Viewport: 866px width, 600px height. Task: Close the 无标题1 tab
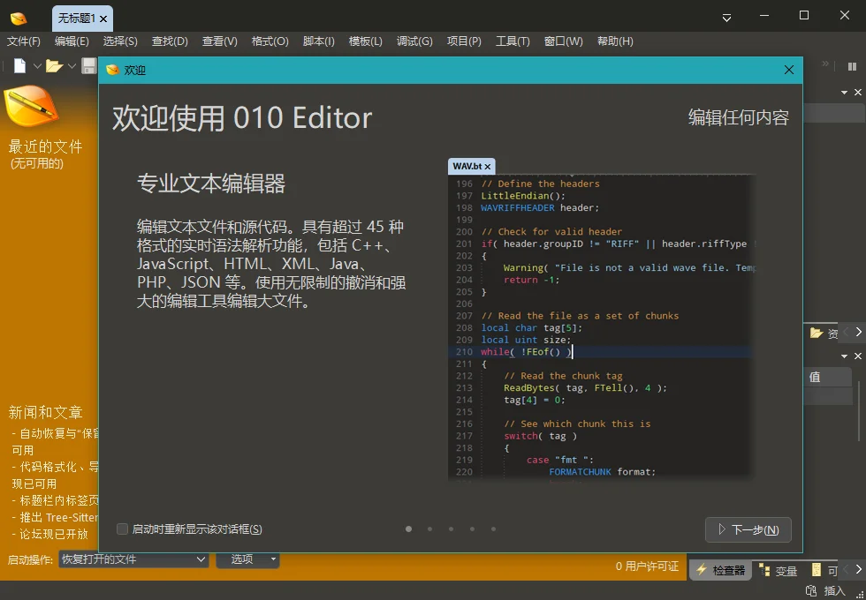pyautogui.click(x=103, y=19)
